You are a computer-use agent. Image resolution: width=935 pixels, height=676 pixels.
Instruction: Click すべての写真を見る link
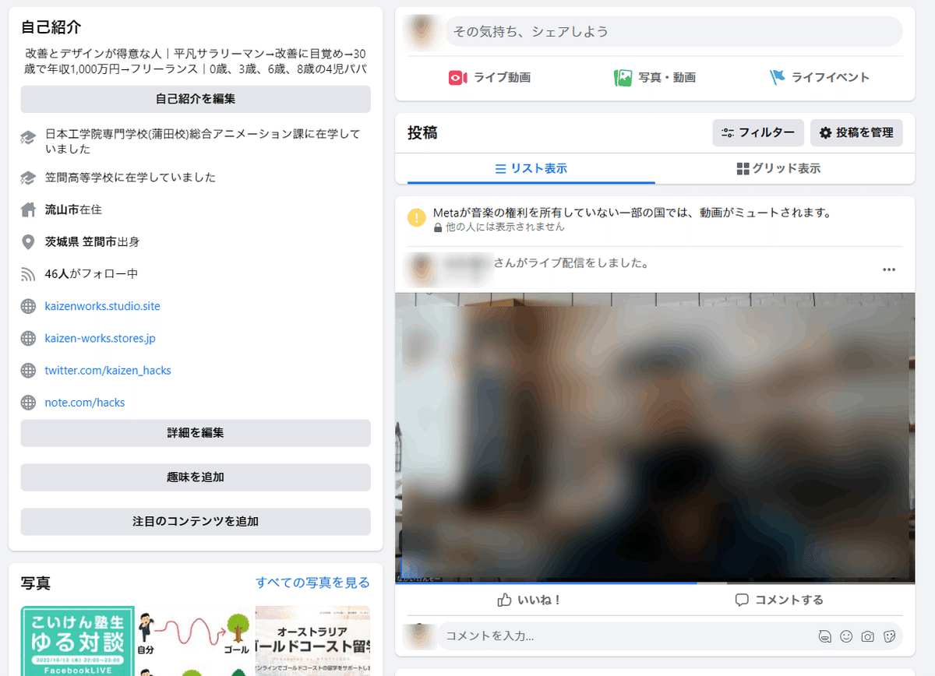click(x=313, y=583)
